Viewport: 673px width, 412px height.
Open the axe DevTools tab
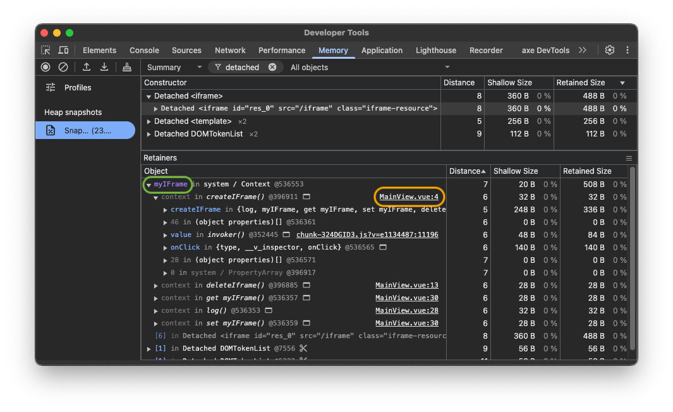click(545, 50)
